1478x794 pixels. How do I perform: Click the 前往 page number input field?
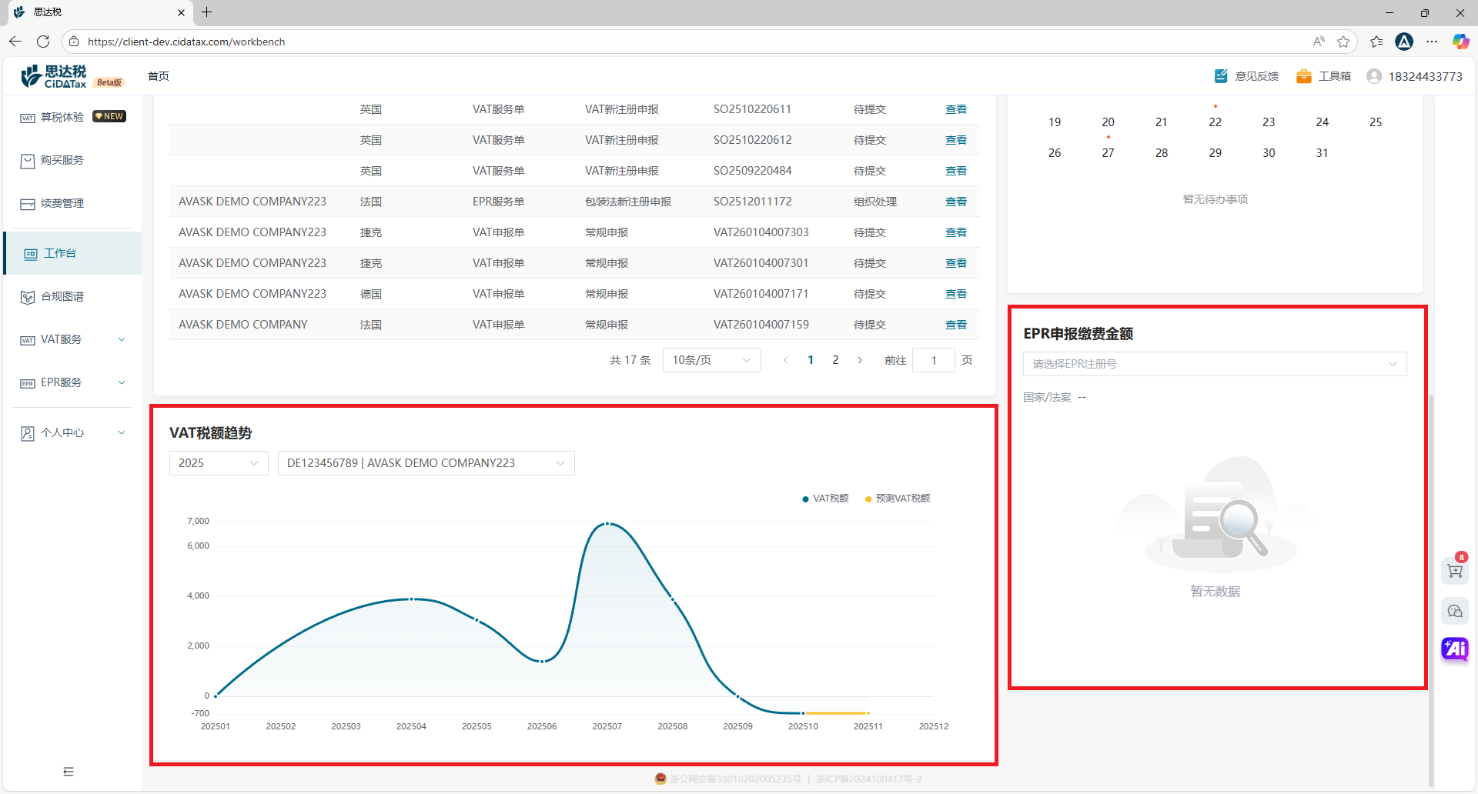pyautogui.click(x=933, y=360)
